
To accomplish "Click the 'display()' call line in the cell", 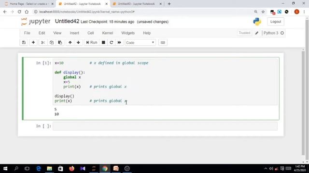I will click(64, 96).
